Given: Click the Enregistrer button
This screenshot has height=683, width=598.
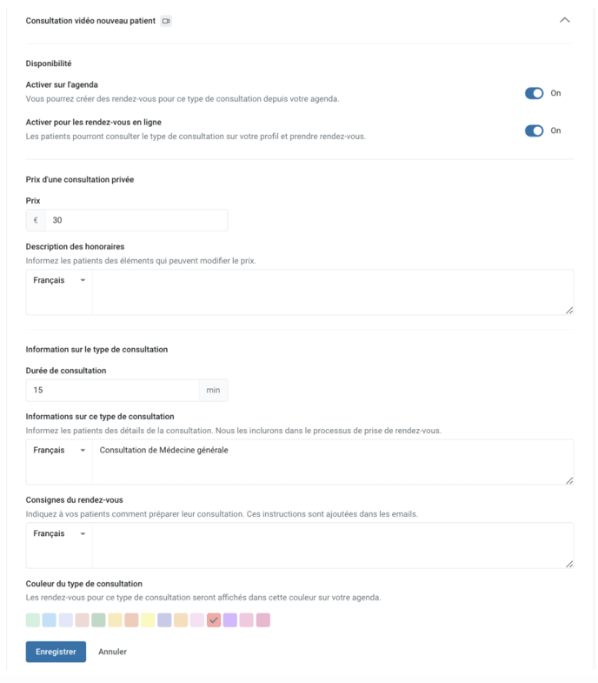Looking at the screenshot, I should [56, 652].
